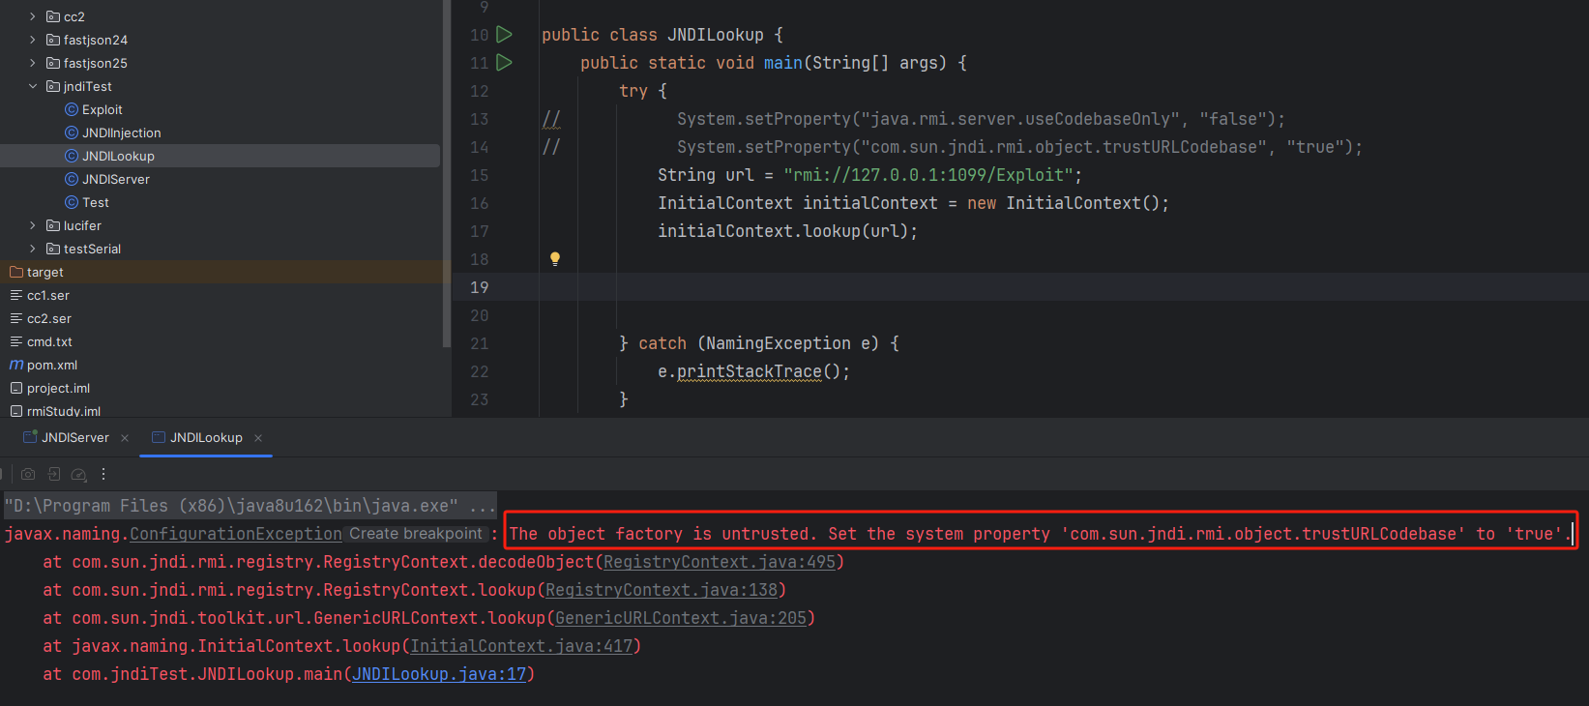
Task: Expand the lucifer package
Action: [33, 225]
